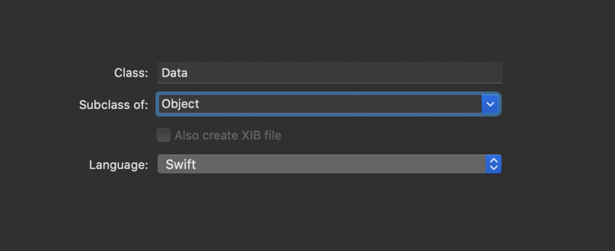Click empty area of Subclass combo box
The width and height of the screenshot is (615, 251).
pos(360,104)
